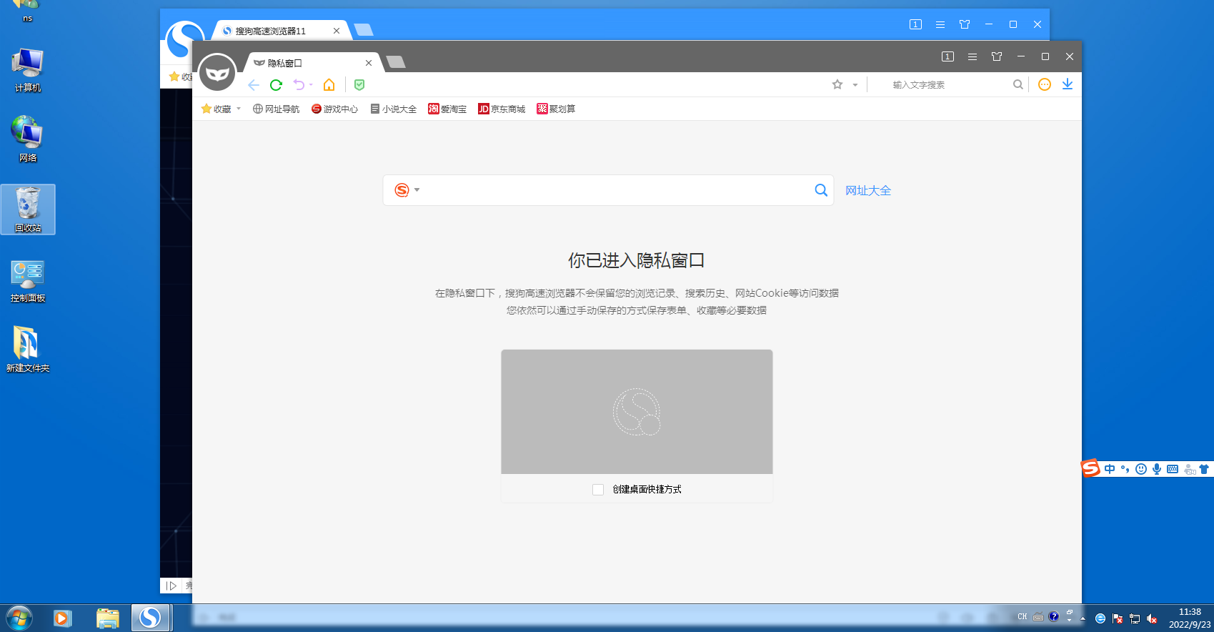
Task: Open the Windows Start menu
Action: tap(19, 618)
